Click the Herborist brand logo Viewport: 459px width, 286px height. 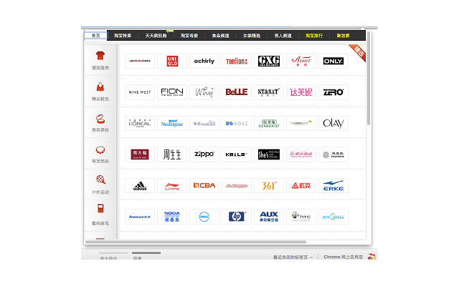tap(269, 124)
